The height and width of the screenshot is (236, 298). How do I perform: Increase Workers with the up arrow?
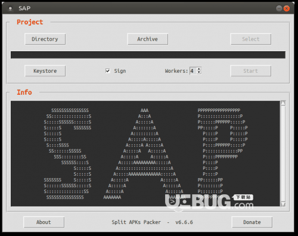coord(199,69)
